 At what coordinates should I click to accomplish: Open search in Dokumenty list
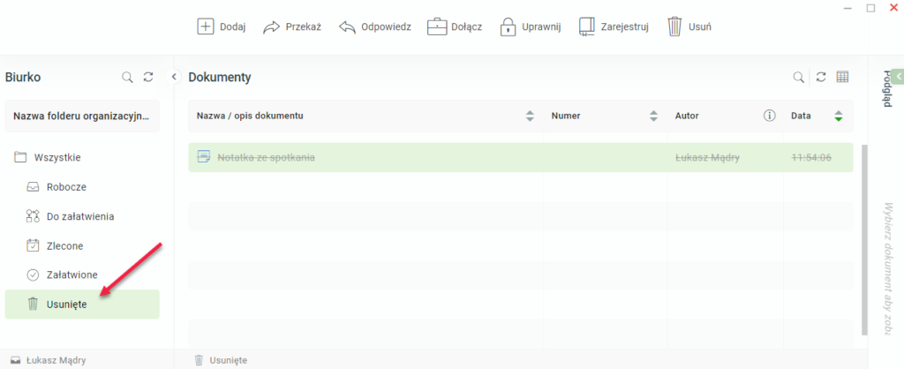(x=798, y=77)
